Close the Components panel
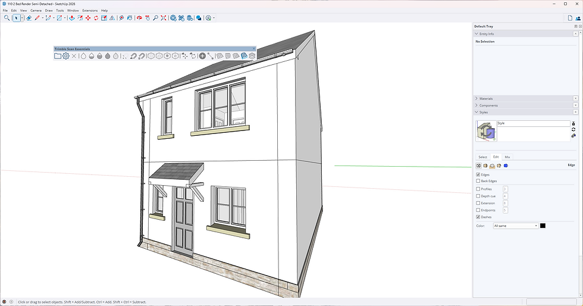The height and width of the screenshot is (306, 583). 576,105
